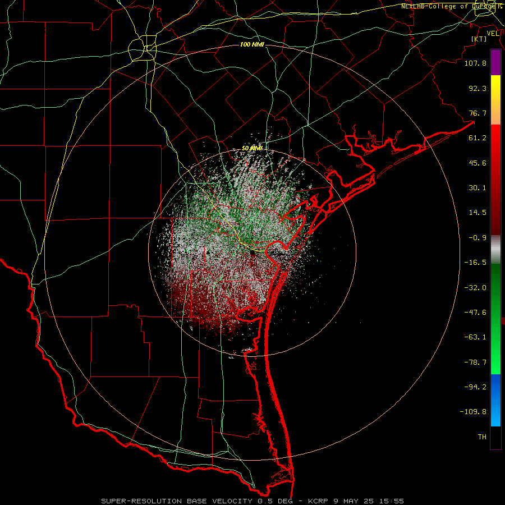Click the -78.7 legend value

[x=475, y=362]
